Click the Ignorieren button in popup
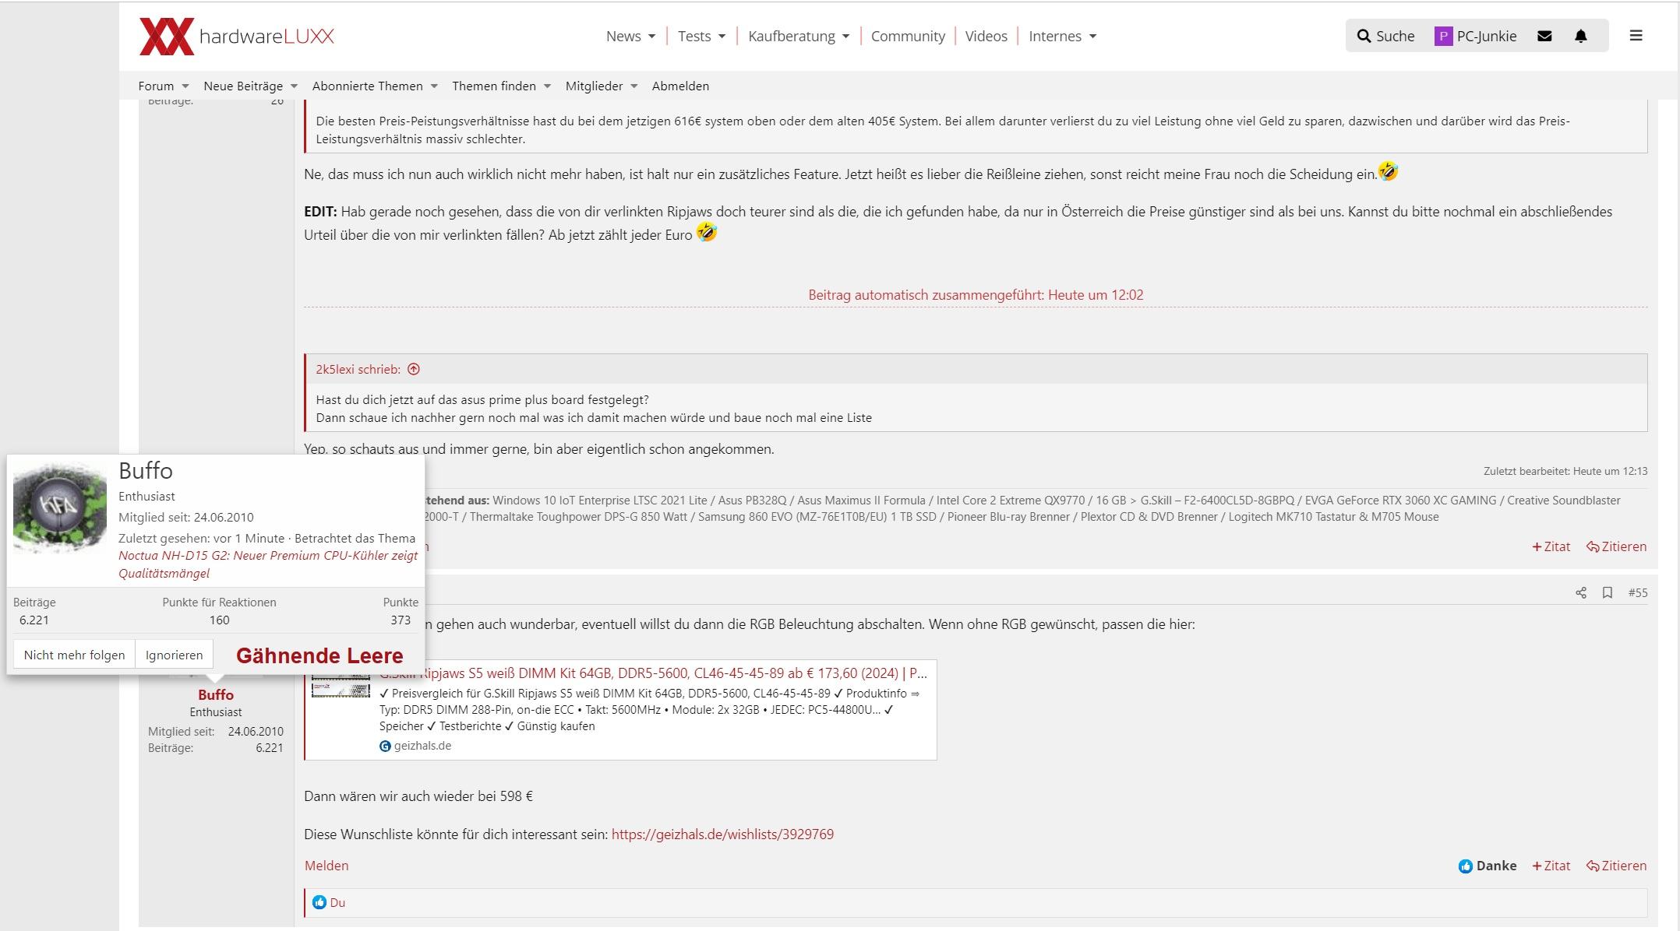1680x931 pixels. click(174, 655)
